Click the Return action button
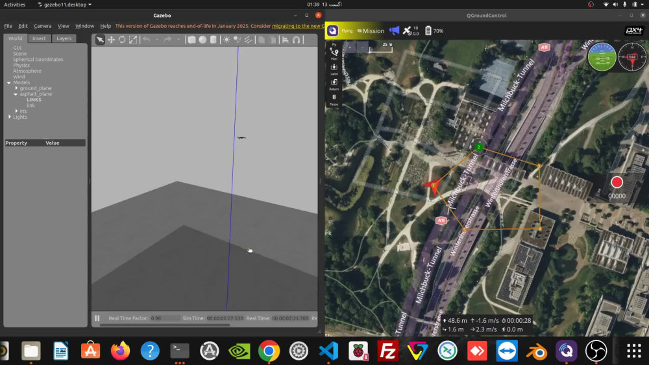 click(x=334, y=84)
